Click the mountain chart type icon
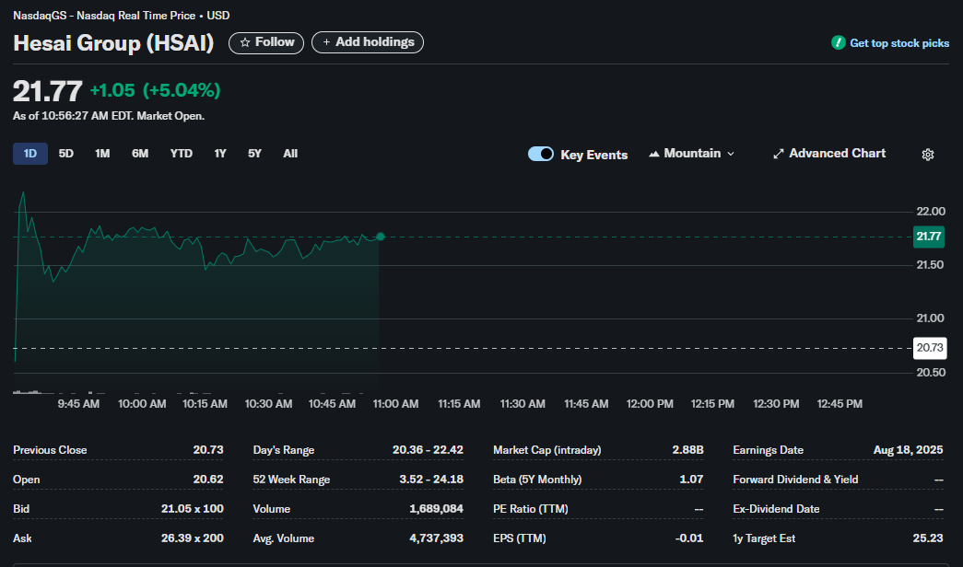Screen dimensions: 963x567 pos(654,154)
